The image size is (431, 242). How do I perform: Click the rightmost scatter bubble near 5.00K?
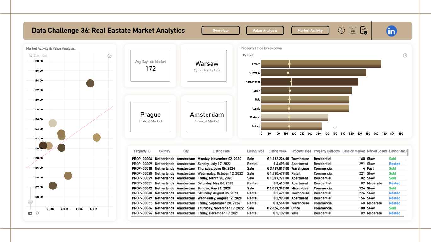click(97, 138)
